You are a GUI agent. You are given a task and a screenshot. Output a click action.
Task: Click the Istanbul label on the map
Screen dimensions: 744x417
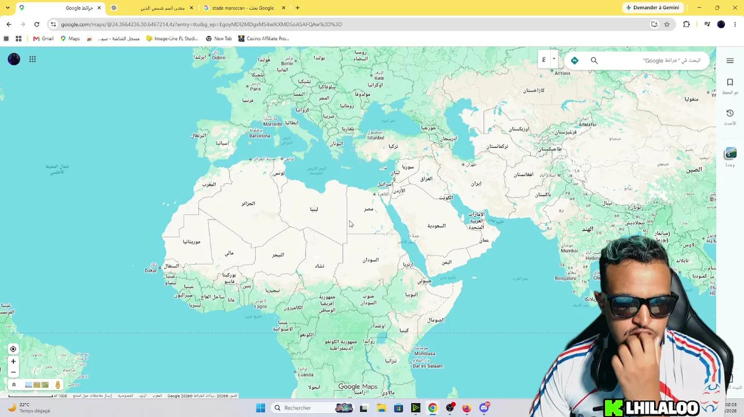[375, 138]
